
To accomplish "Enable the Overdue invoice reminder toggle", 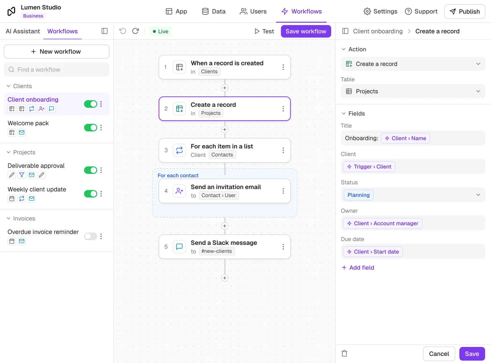I will click(91, 236).
